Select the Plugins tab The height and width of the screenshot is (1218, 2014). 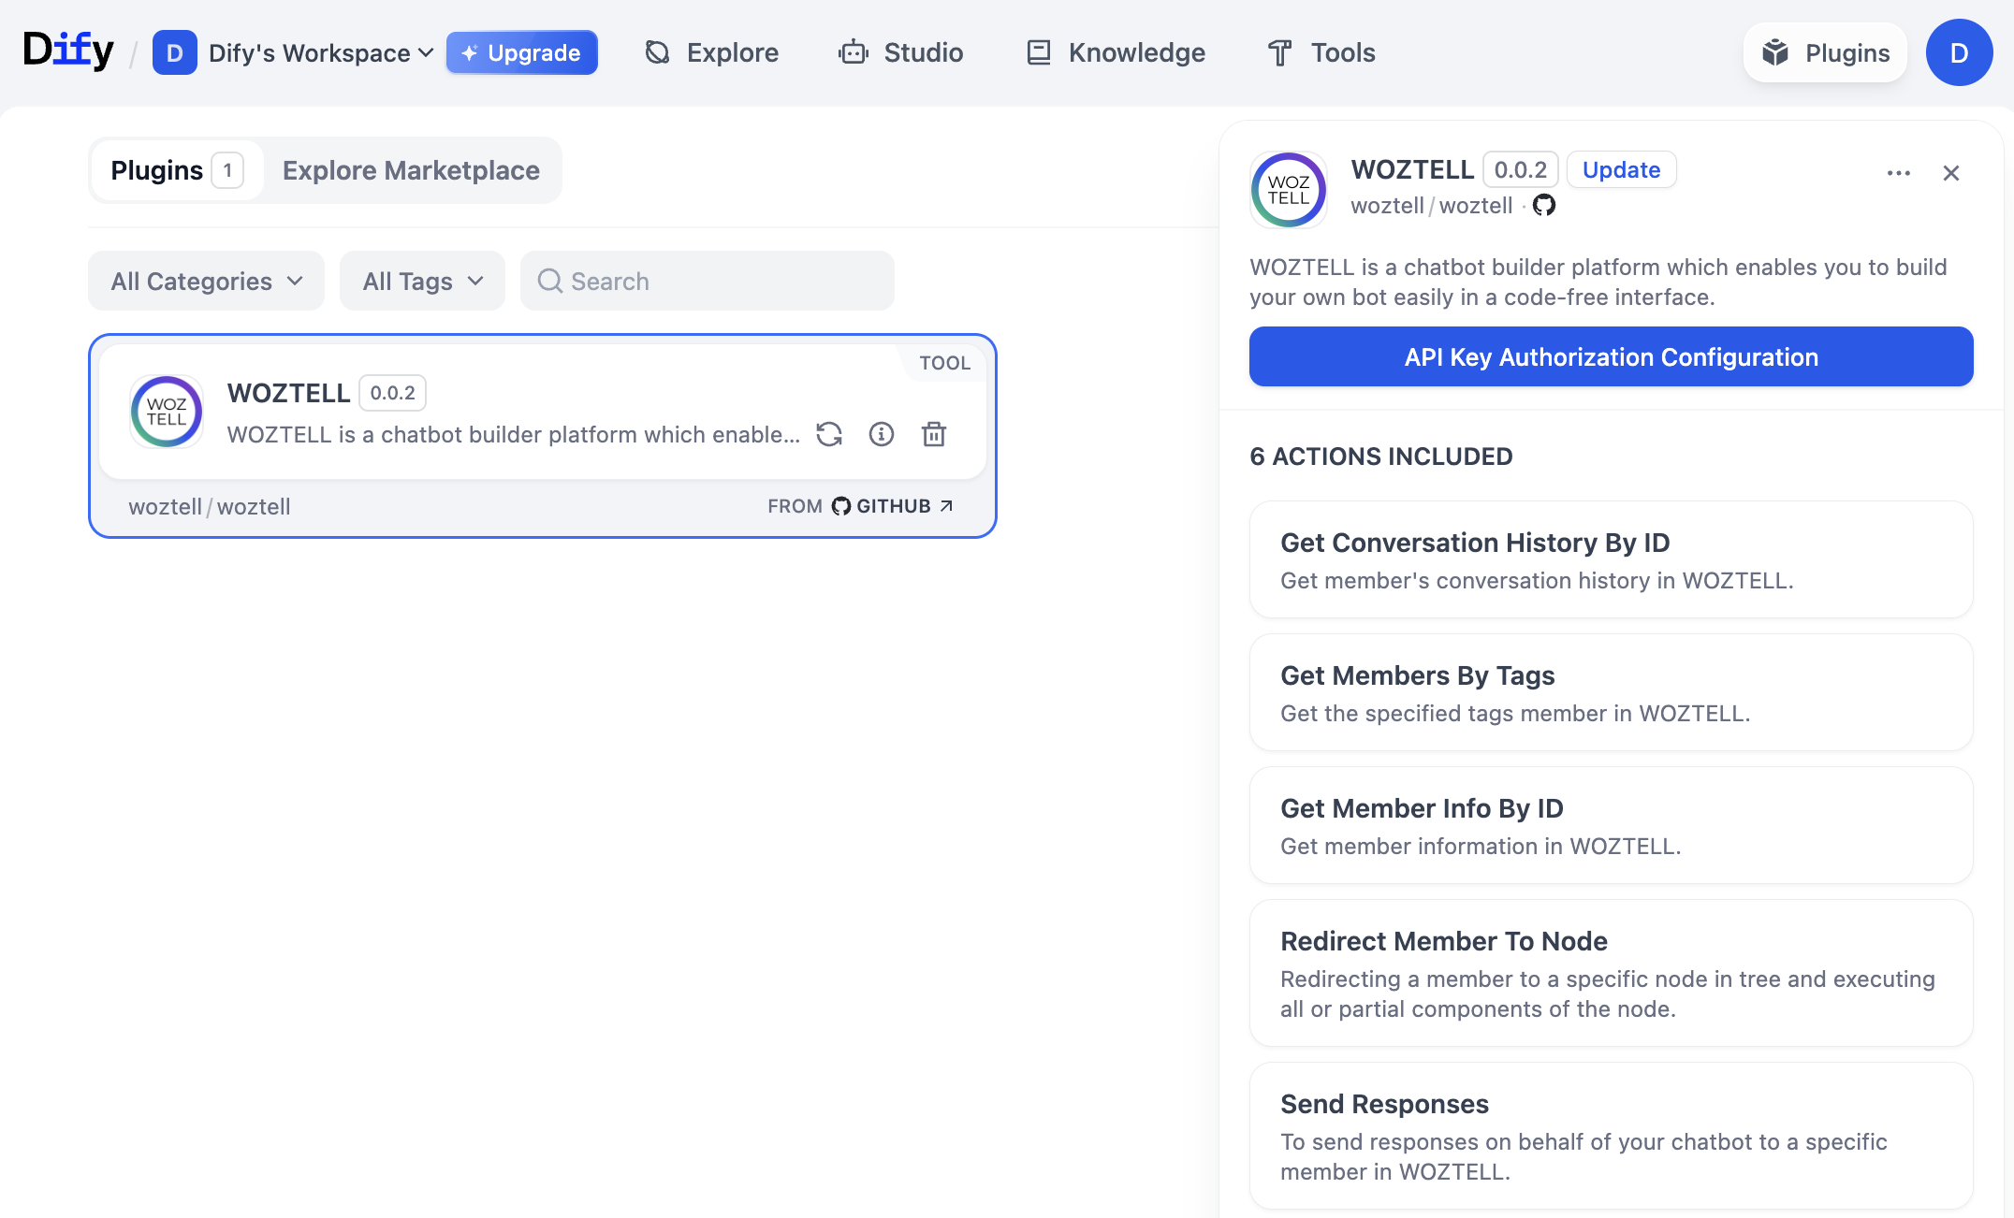175,170
